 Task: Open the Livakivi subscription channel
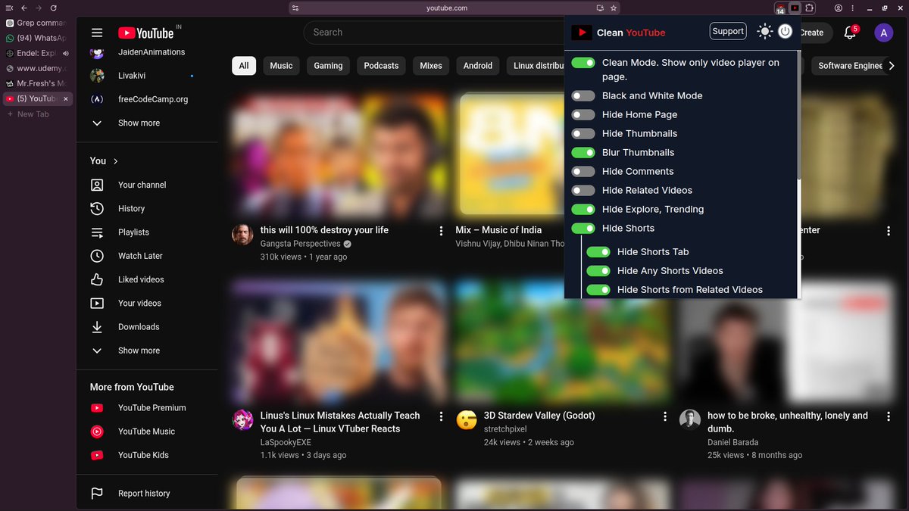click(x=146, y=76)
